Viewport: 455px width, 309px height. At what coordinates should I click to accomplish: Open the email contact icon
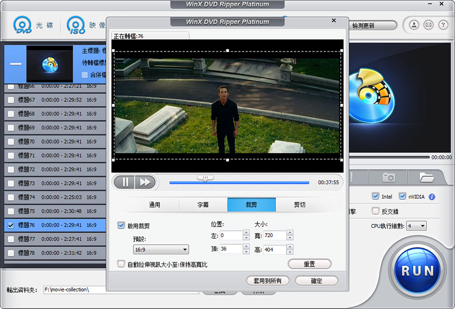click(x=428, y=25)
